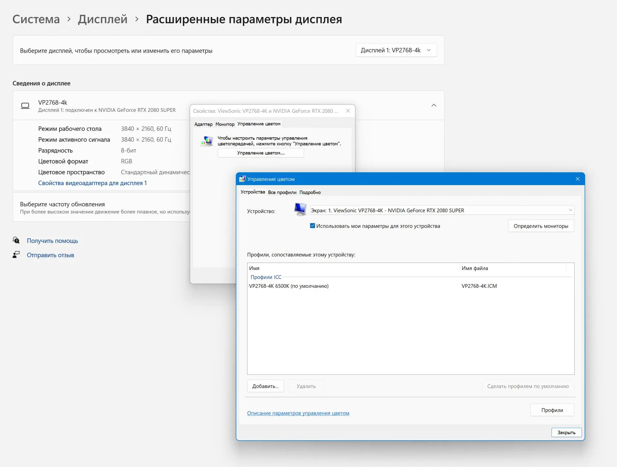The height and width of the screenshot is (467, 617).
Task: Click the RGB Цветовой формат value
Action: (127, 161)
